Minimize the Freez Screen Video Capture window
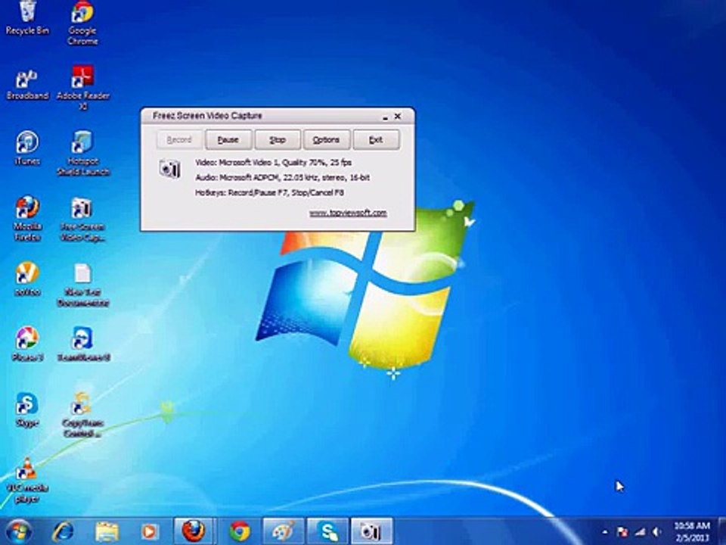This screenshot has width=726, height=545. point(385,117)
